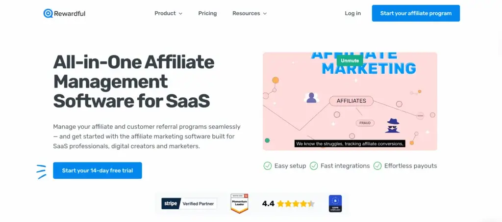Image resolution: width=502 pixels, height=222 pixels.
Task: Click Start your 14-day free trial
Action: (x=98, y=170)
